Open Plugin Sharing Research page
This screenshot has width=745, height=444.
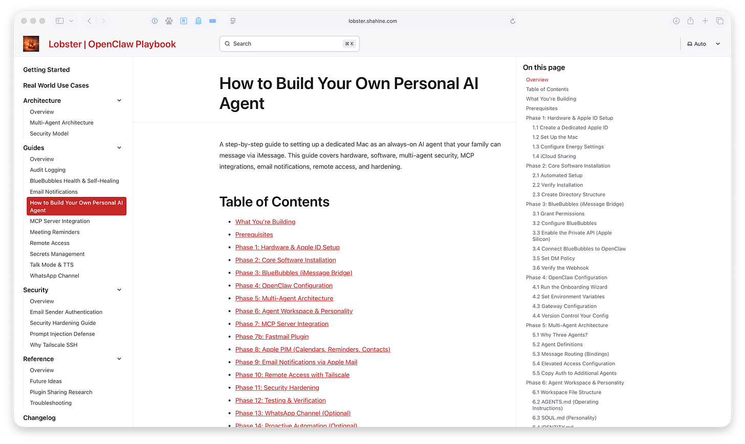[x=61, y=392]
